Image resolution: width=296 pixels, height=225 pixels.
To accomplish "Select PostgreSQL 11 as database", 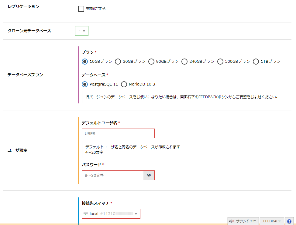I will (x=85, y=84).
